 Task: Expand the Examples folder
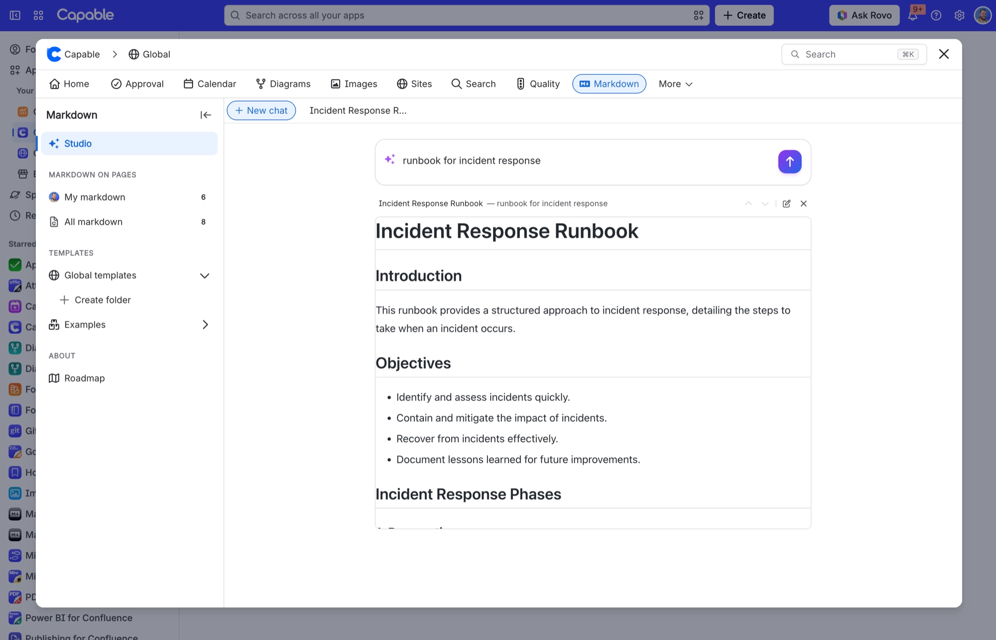[205, 324]
